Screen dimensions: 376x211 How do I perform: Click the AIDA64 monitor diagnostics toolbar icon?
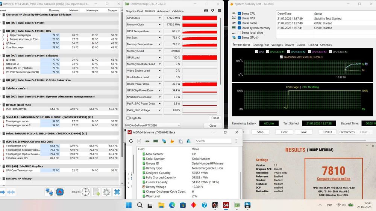(x=164, y=141)
